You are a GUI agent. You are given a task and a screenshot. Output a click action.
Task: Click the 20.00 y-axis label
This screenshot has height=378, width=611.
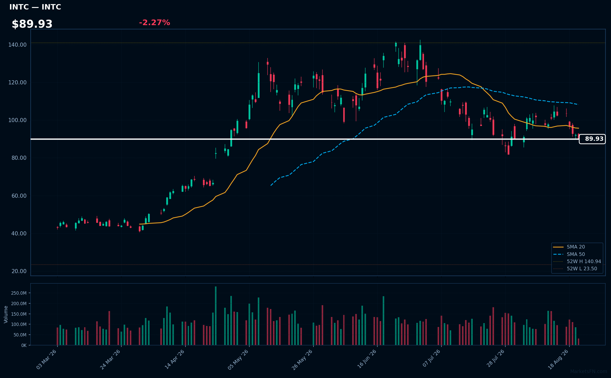tap(19, 271)
